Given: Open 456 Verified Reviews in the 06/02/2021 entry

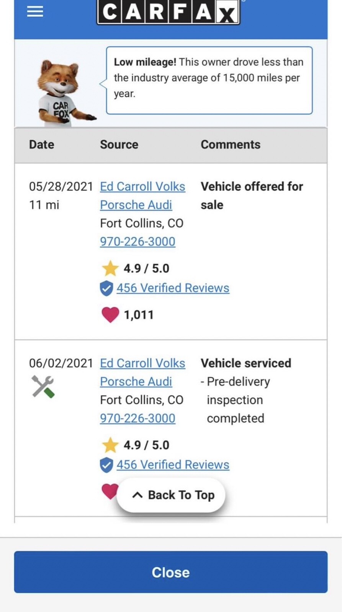Looking at the screenshot, I should (173, 465).
